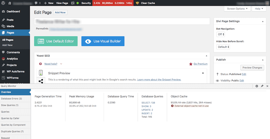Open Query Monitor red stats summary in admin bar
This screenshot has height=139, width=270.
(113, 3)
